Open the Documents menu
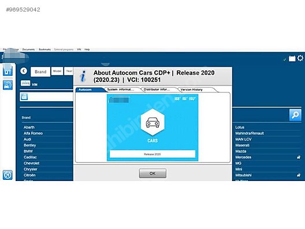The height and width of the screenshot is (229, 305). (x=28, y=50)
